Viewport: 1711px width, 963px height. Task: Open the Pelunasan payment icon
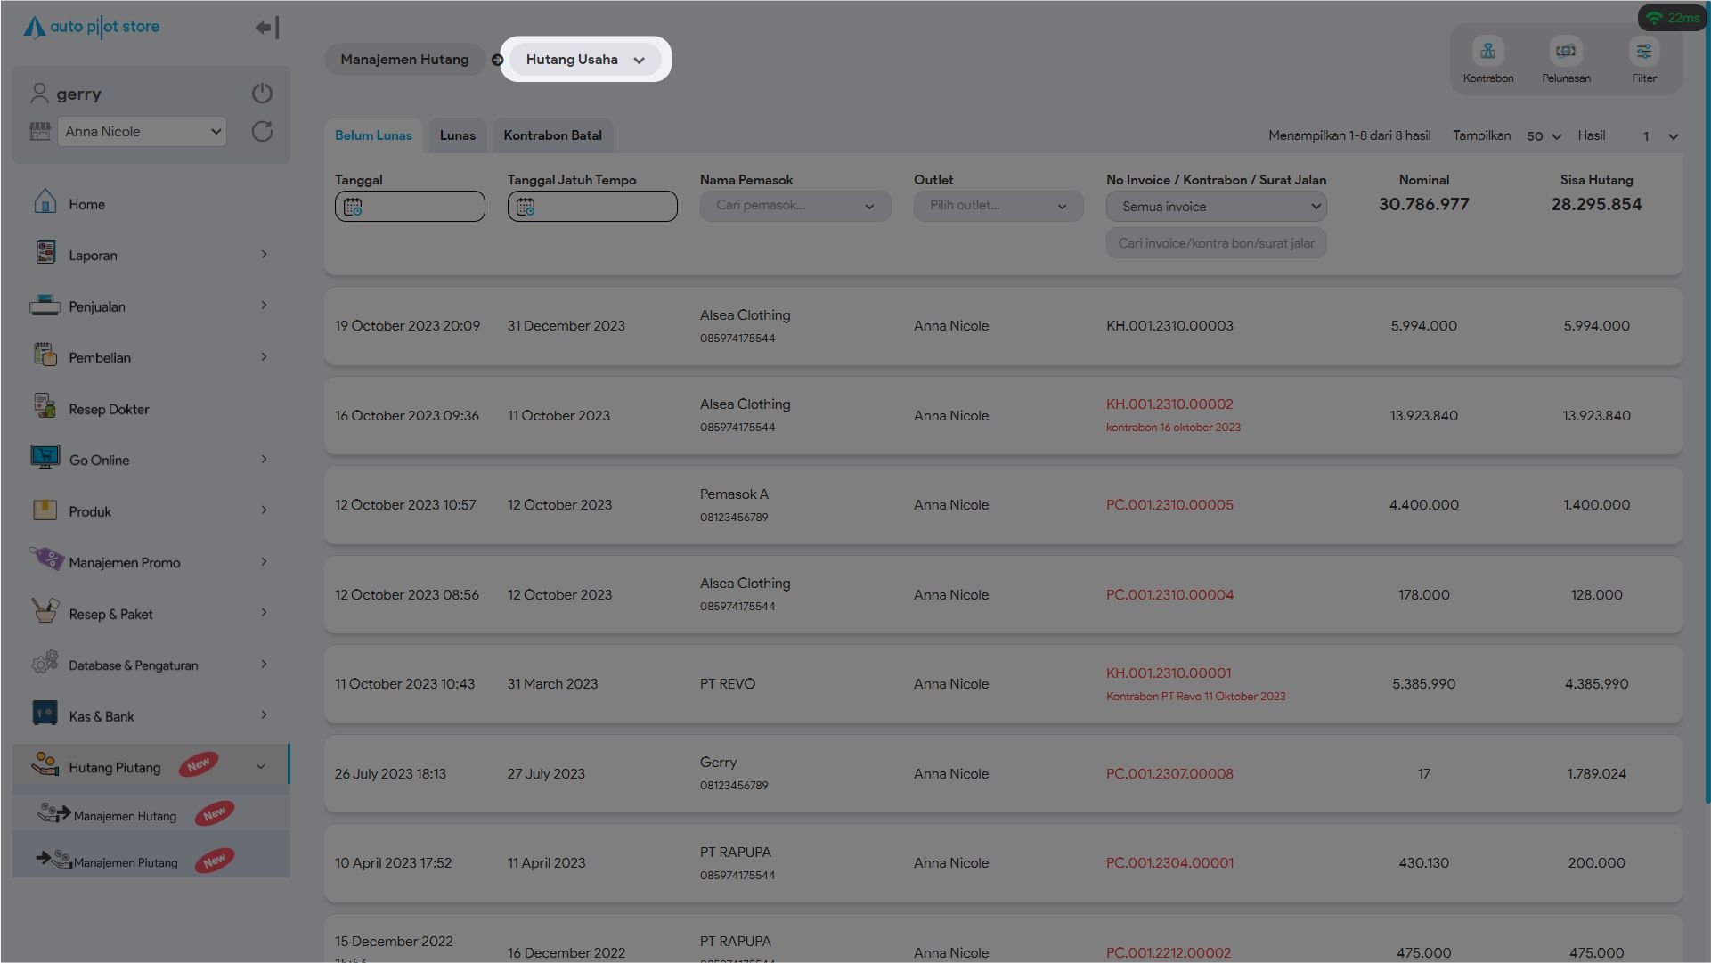(x=1565, y=52)
